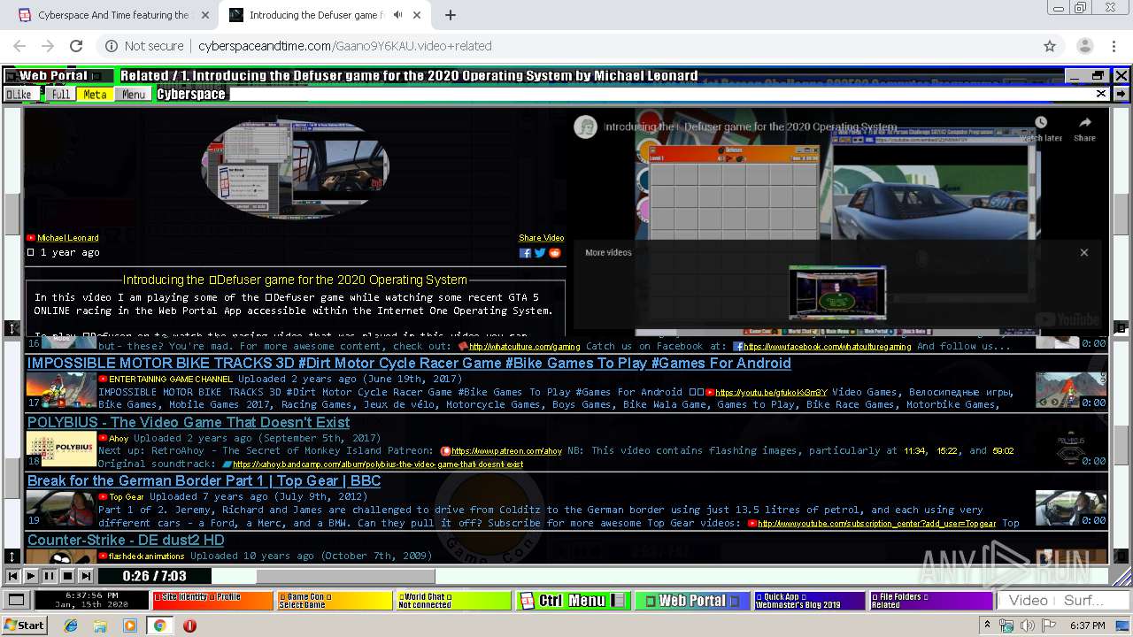Clear the Cyberspace address bar with X
1133x637 pixels.
tap(1101, 94)
